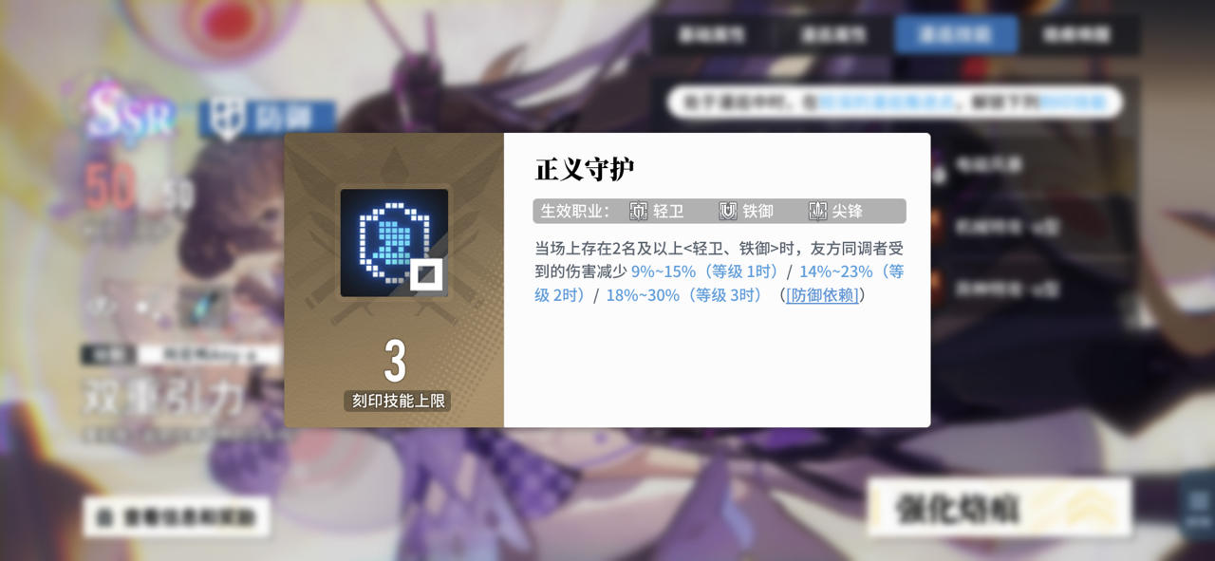Viewport: 1215px width, 561px height.
Task: Click the blue 防御 type badge
Action: tap(267, 119)
